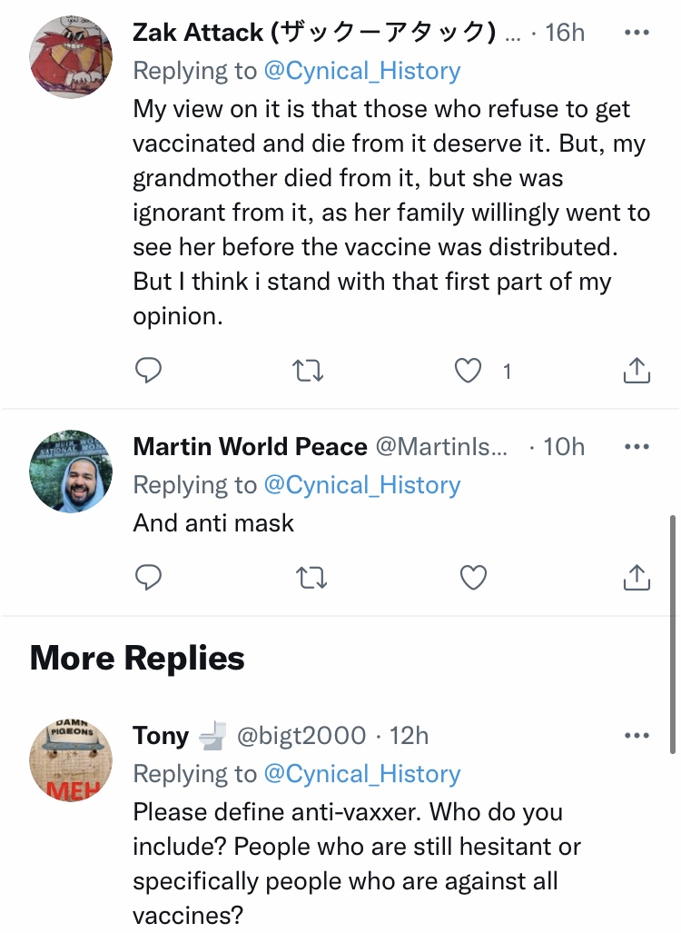
Task: Reply to Zak Attack's tweet
Action: click(148, 370)
